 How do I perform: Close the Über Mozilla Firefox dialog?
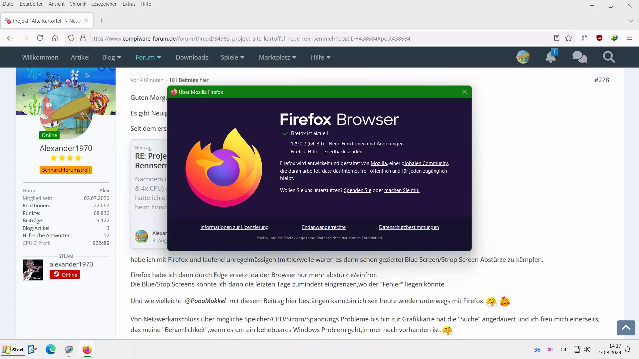point(465,92)
